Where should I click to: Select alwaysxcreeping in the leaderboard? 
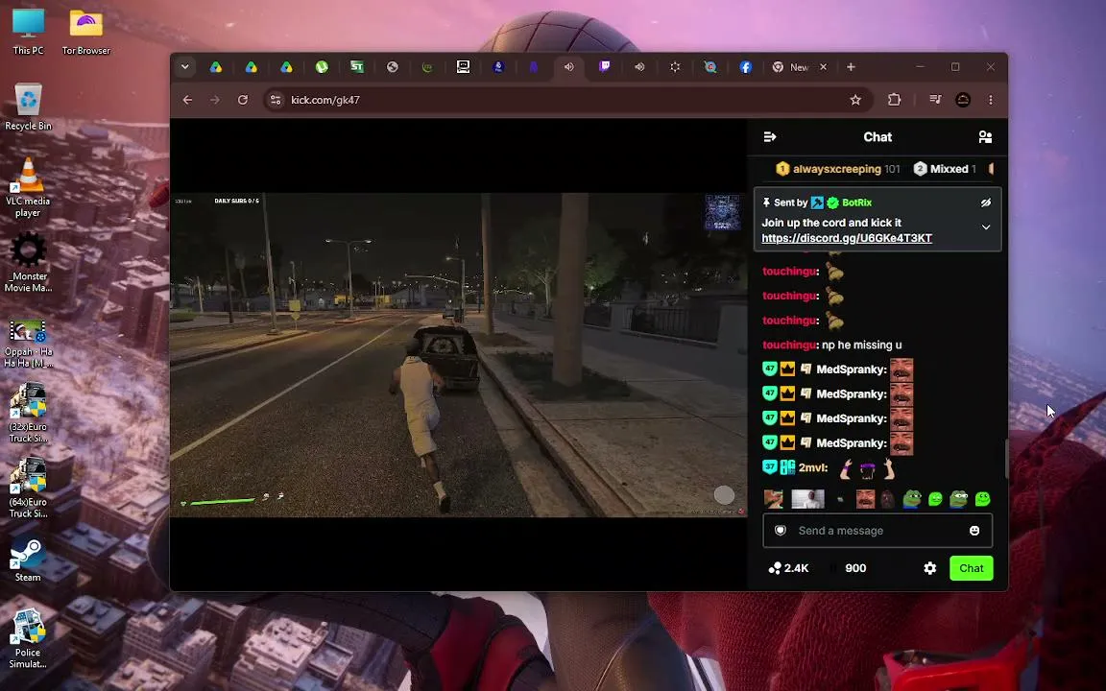point(836,169)
